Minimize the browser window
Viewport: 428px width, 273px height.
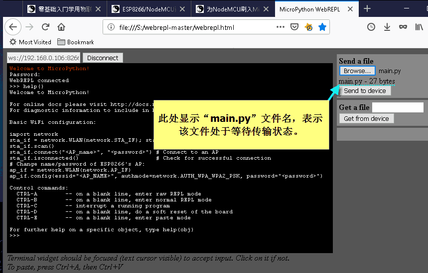click(x=407, y=8)
